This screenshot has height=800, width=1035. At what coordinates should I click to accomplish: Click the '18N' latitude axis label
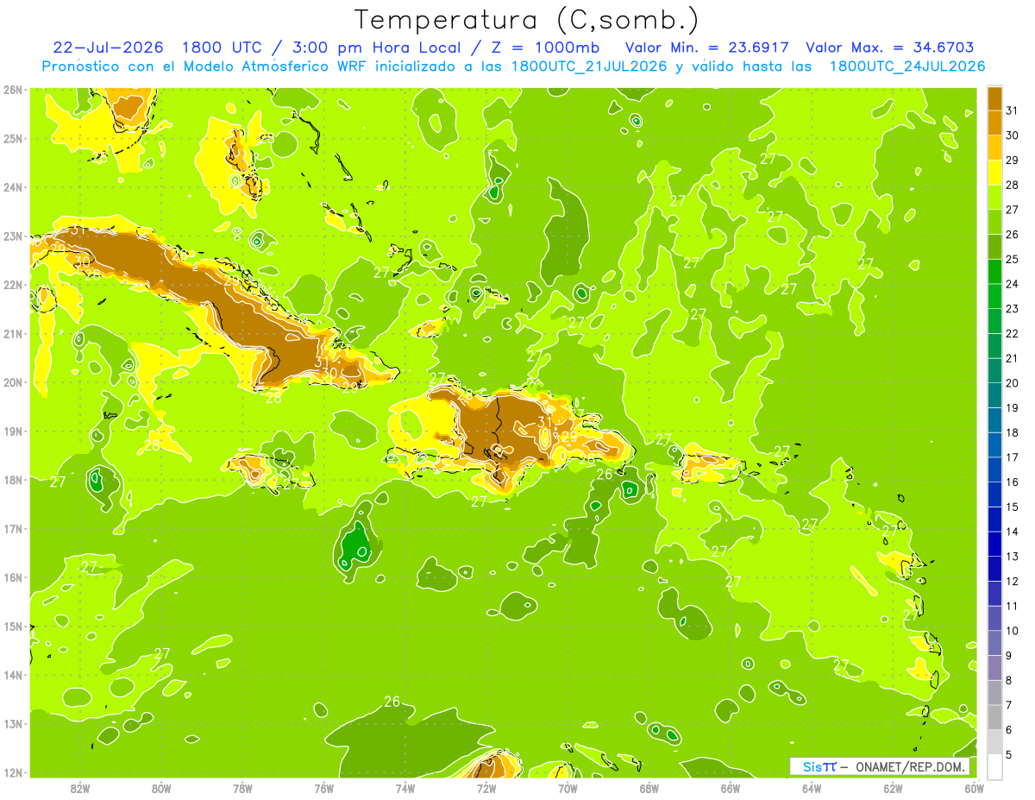[x=12, y=480]
